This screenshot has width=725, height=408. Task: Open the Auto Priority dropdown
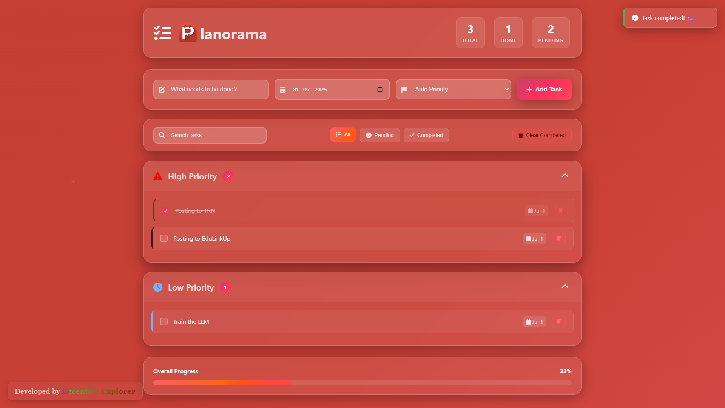point(454,90)
